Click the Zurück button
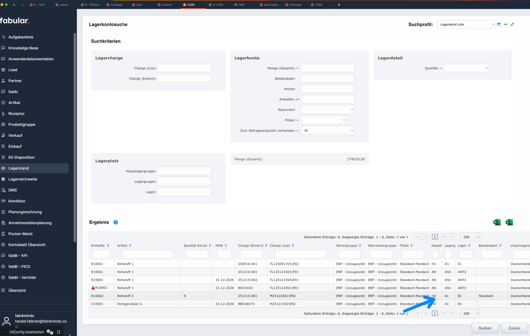This screenshot has width=530, height=336. [514, 328]
